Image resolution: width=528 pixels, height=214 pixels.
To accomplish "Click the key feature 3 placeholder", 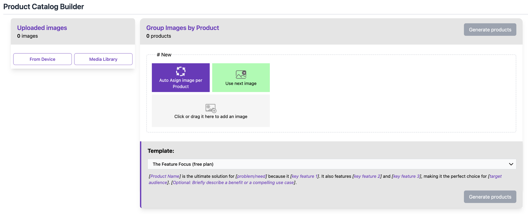I will [406, 176].
